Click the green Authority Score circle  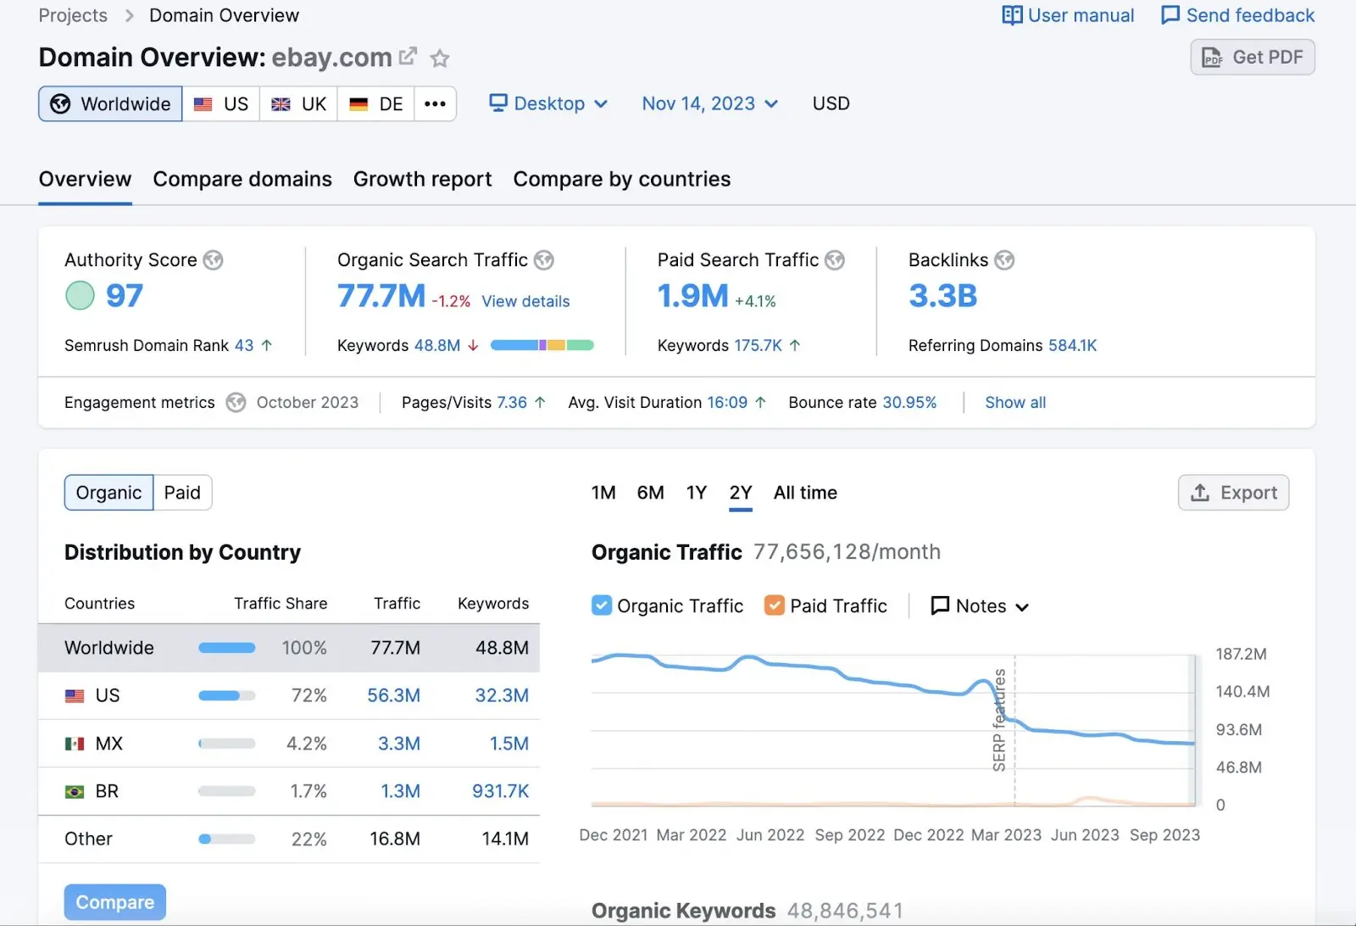pos(81,295)
